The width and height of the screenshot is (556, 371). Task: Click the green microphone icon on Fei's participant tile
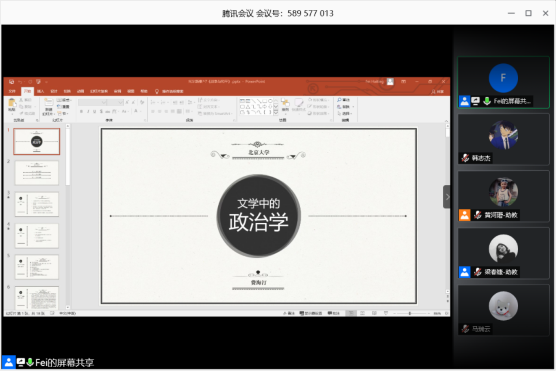point(487,101)
